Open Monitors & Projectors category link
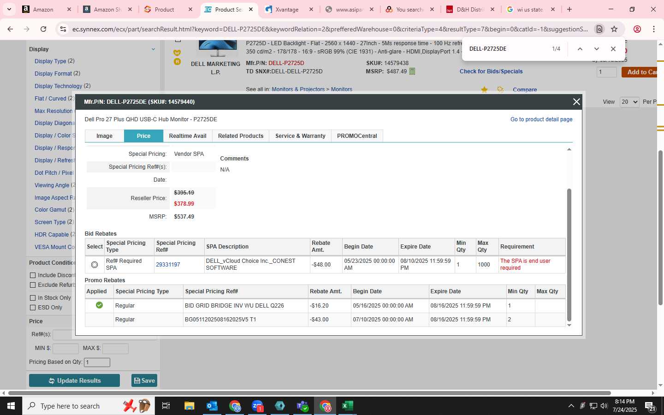 click(298, 89)
